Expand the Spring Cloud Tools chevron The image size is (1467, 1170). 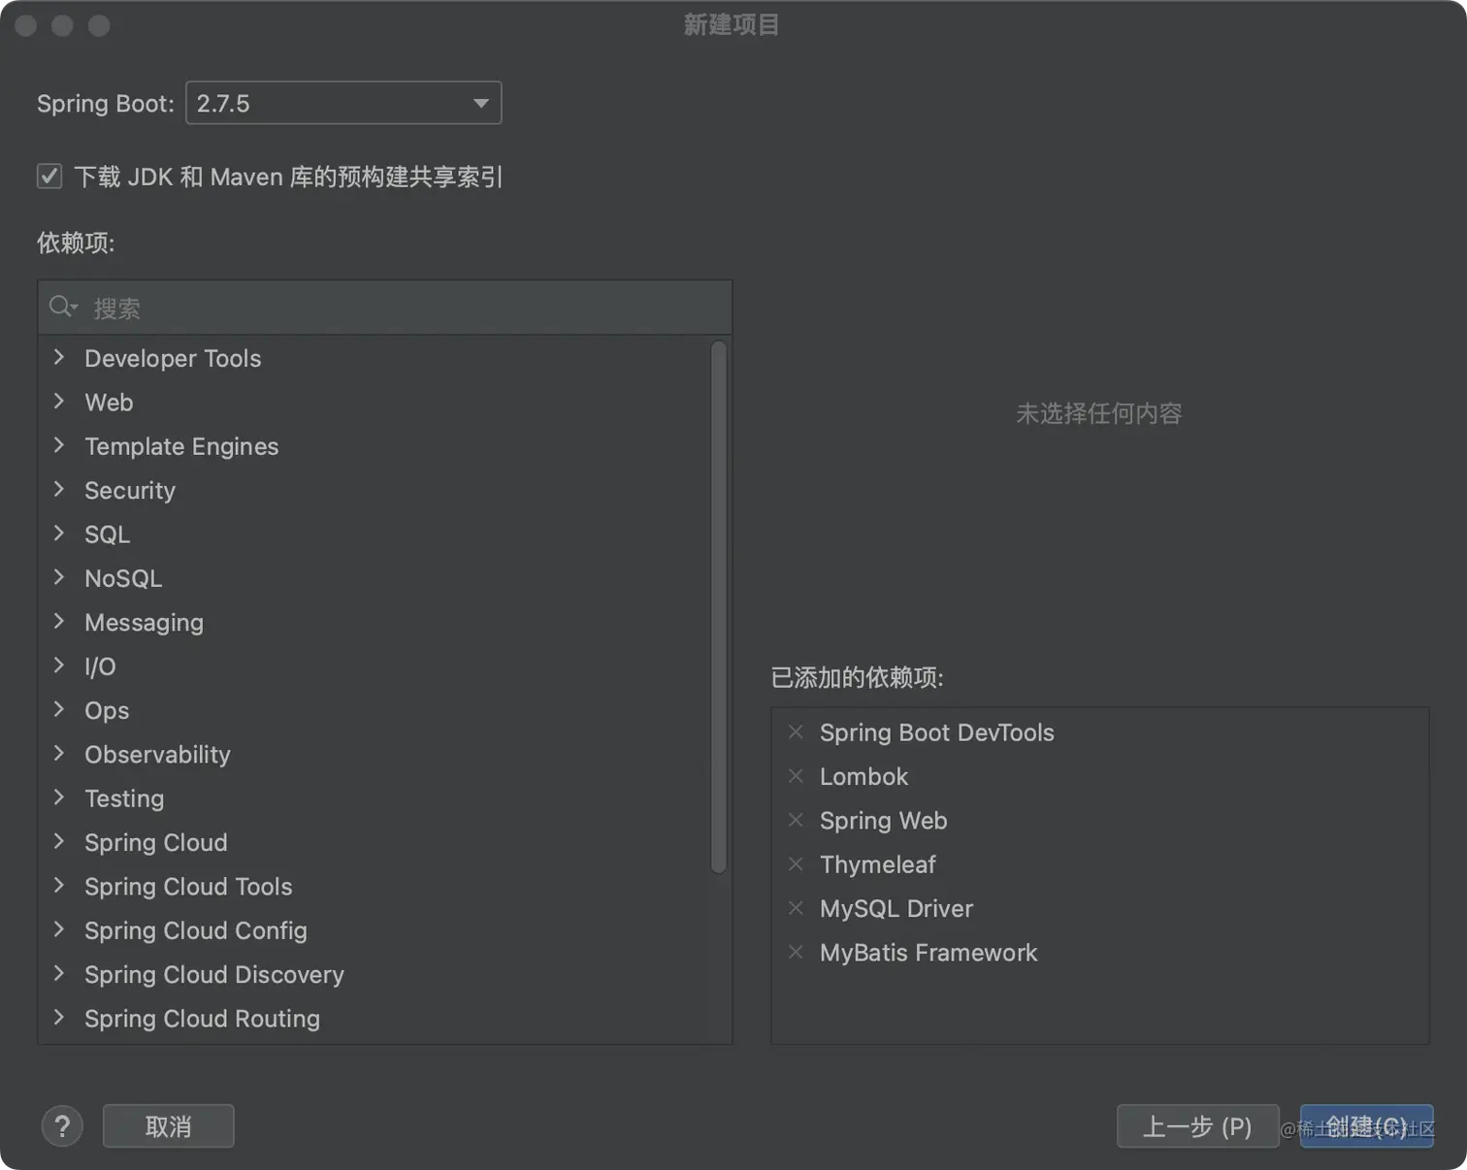click(59, 885)
